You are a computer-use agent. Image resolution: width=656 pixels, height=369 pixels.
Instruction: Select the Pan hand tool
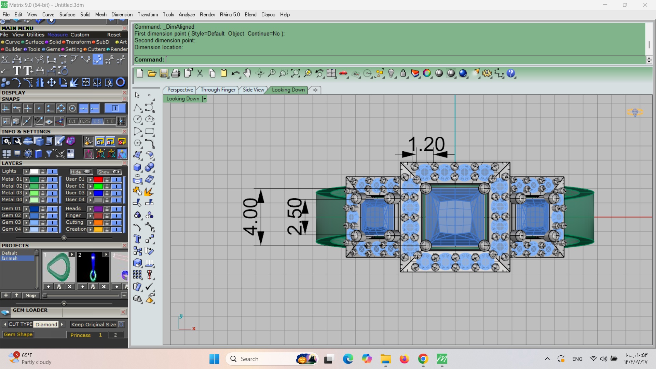(x=247, y=73)
